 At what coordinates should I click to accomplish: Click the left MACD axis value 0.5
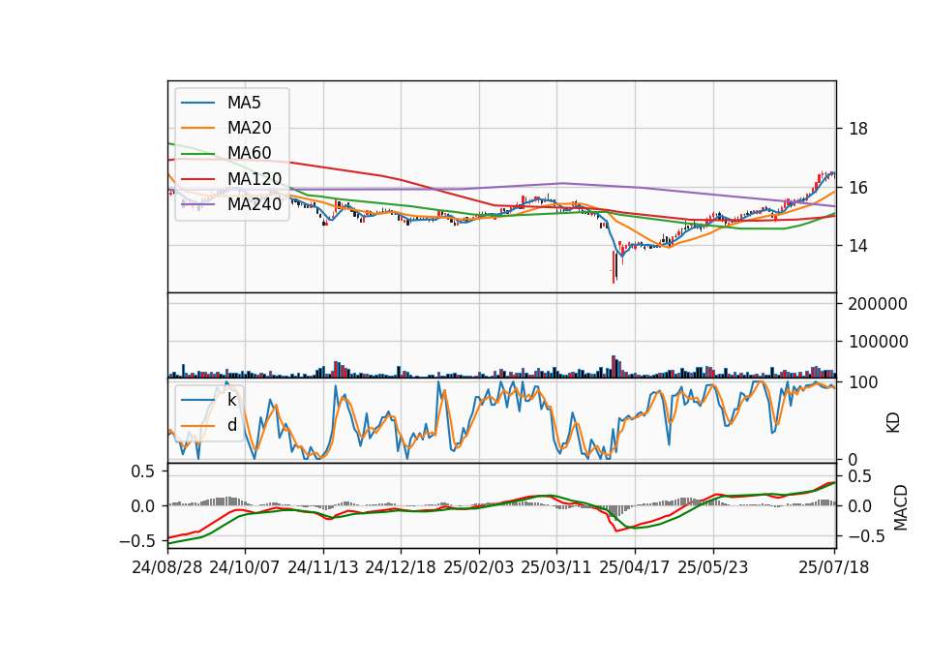click(x=142, y=471)
